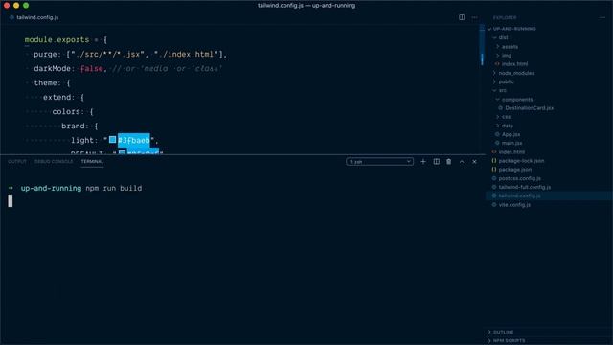Maximize the panel with the up chevron

pyautogui.click(x=462, y=162)
